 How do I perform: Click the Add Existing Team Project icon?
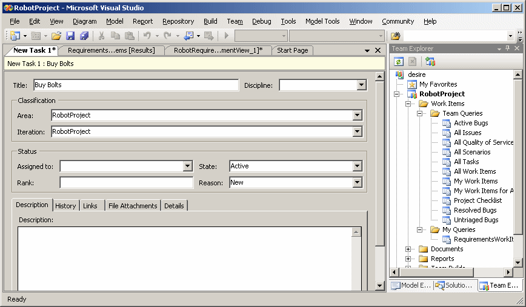click(x=430, y=61)
